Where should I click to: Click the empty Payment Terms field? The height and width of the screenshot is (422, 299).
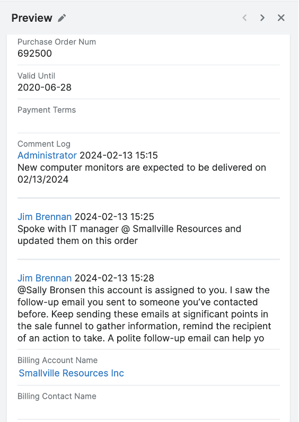point(148,122)
